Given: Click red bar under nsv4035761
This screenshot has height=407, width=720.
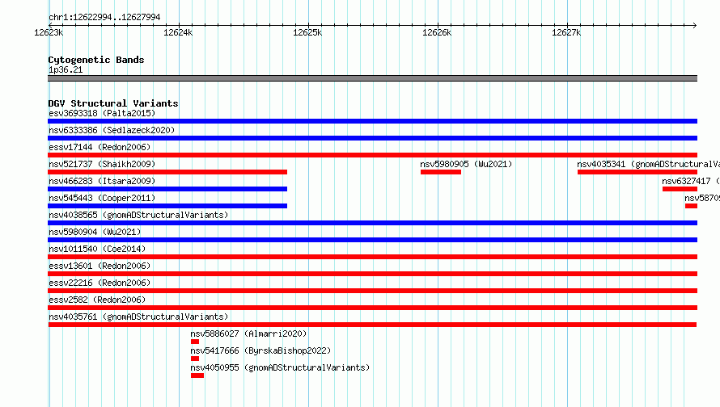Looking at the screenshot, I should 372,325.
